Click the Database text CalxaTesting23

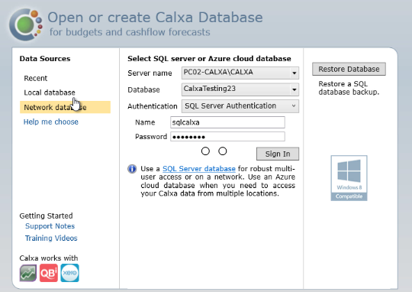(209, 89)
